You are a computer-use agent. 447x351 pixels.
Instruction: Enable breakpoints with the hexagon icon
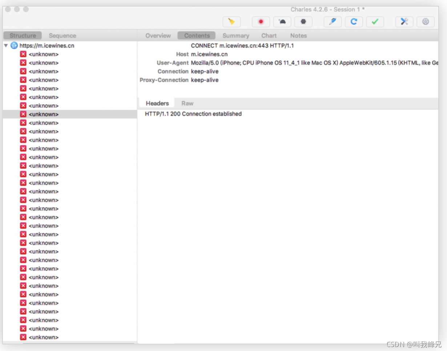[303, 22]
